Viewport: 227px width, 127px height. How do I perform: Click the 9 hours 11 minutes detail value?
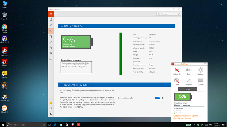[154, 41]
